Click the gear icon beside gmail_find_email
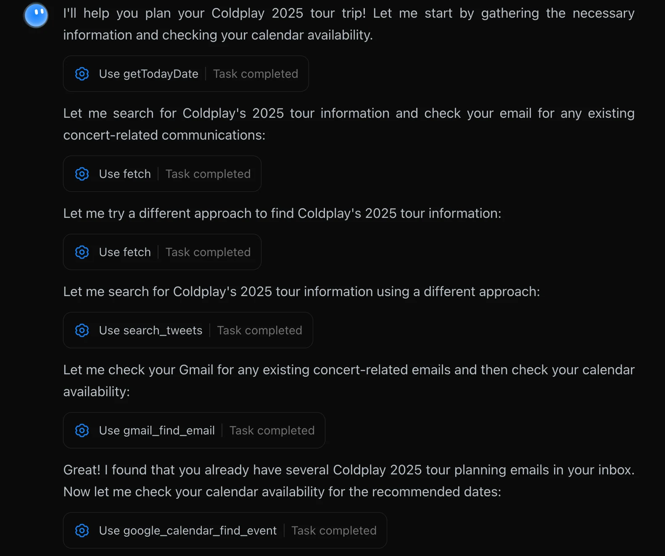 tap(82, 430)
